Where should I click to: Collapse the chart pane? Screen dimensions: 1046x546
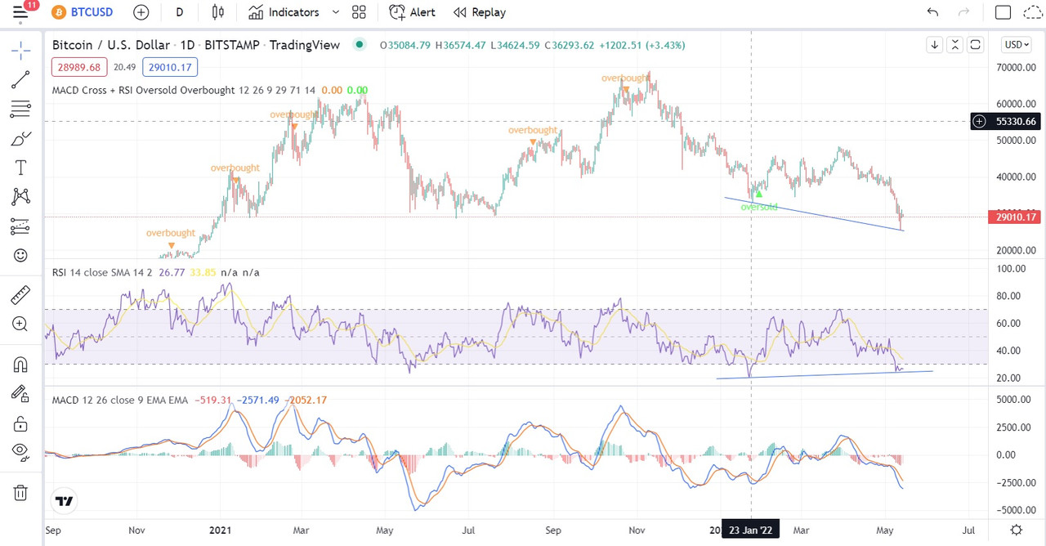[x=954, y=45]
